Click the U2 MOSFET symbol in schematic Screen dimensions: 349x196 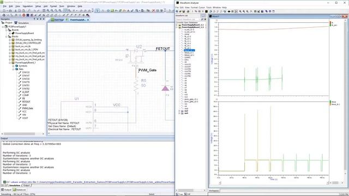(136, 57)
